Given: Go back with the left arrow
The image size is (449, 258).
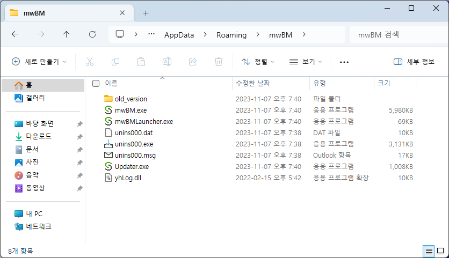Looking at the screenshot, I should [x=15, y=35].
